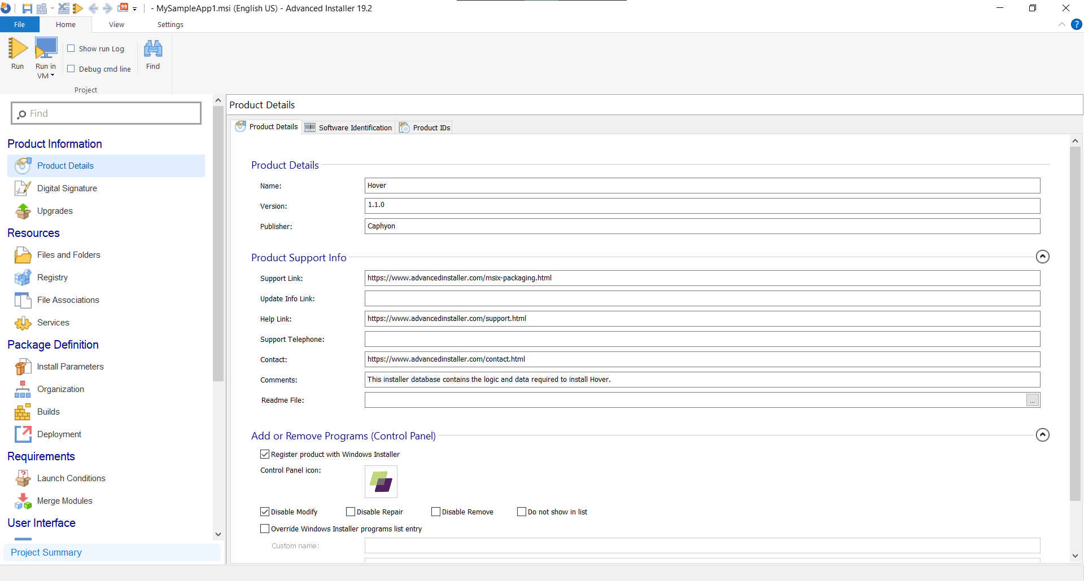Click the Product Information section heading
1084x581 pixels.
(x=55, y=144)
